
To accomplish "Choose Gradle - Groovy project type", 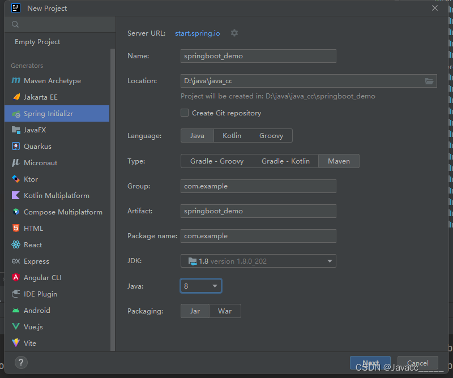I will point(217,161).
